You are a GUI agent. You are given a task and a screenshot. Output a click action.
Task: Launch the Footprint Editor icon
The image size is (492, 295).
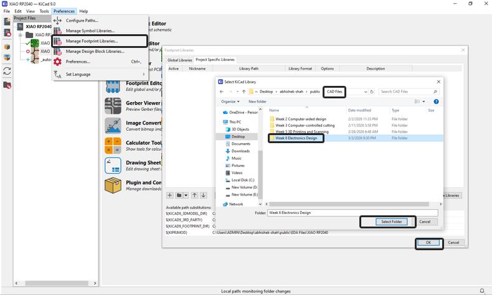[113, 86]
